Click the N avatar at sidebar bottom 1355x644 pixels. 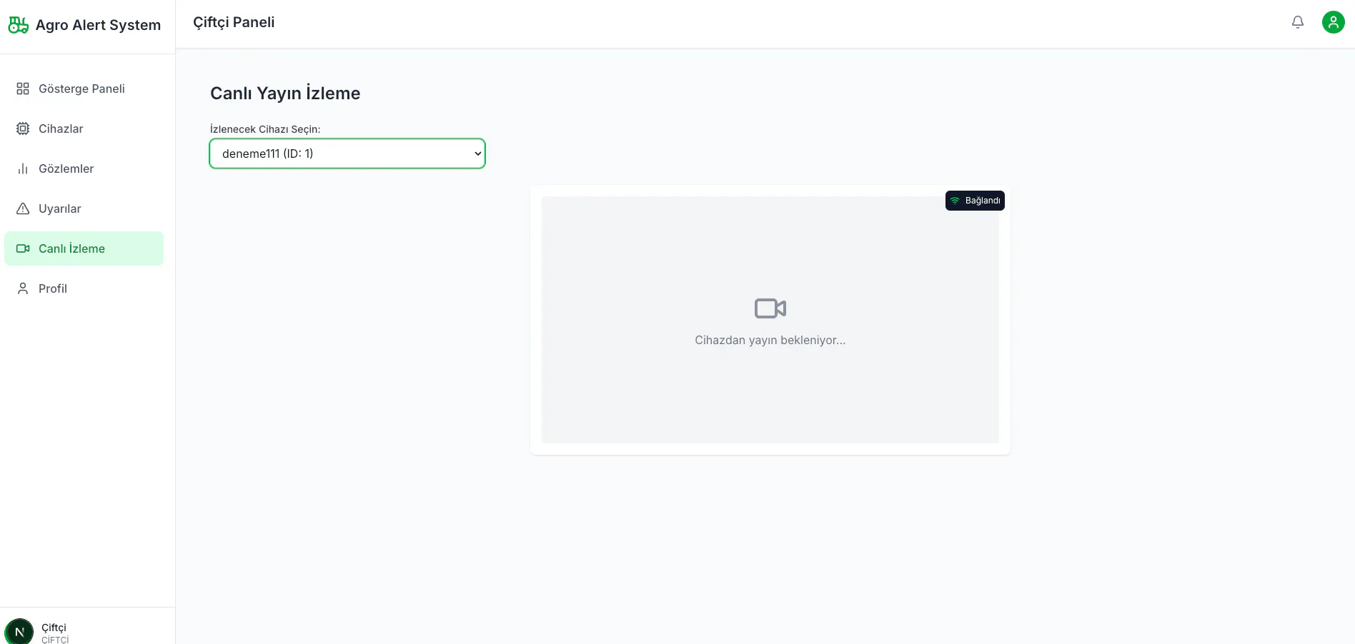(19, 632)
